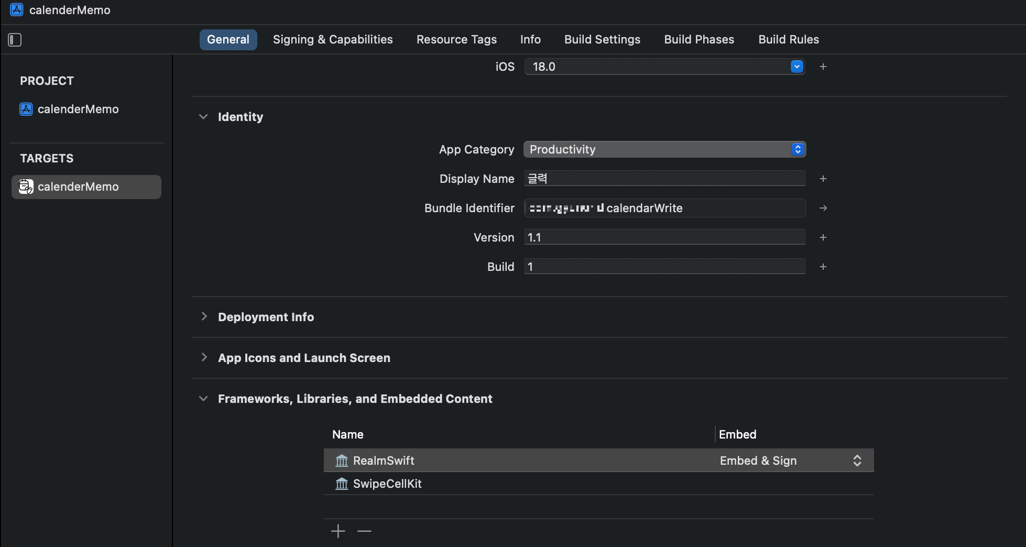Collapse the Identity section
The height and width of the screenshot is (547, 1026).
pyautogui.click(x=203, y=117)
